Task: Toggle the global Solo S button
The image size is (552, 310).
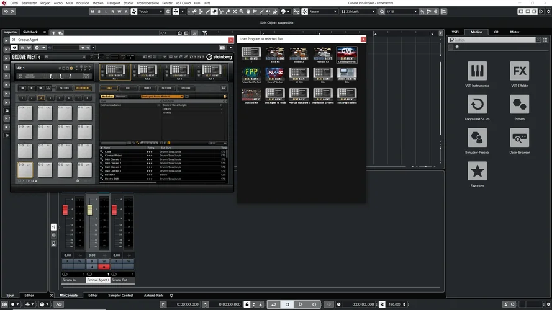Action: [x=100, y=11]
